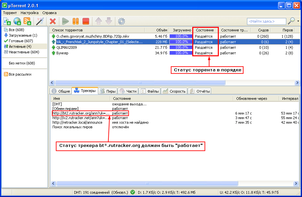Viewport: 302px width, 197px height.
Task: Click the red X Remove torrent icon
Action: click(x=53, y=21)
